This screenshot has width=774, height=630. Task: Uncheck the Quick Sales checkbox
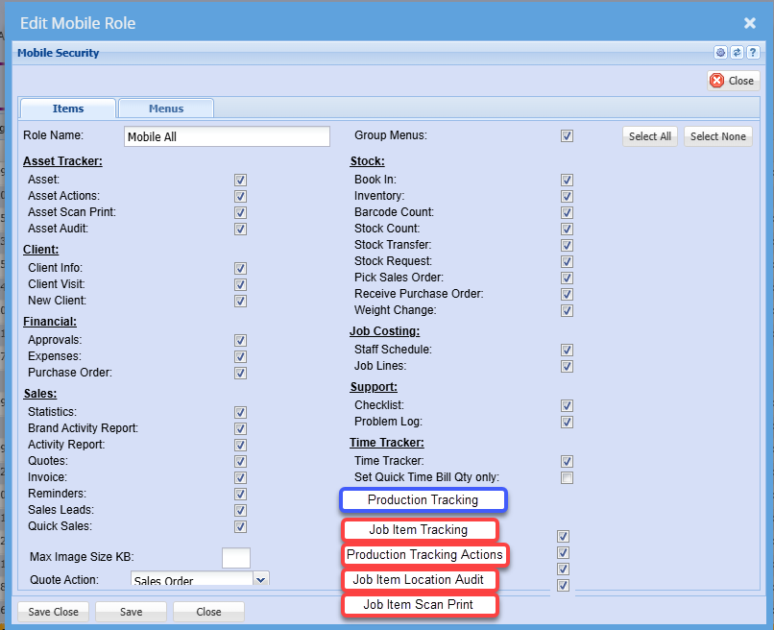click(x=240, y=526)
